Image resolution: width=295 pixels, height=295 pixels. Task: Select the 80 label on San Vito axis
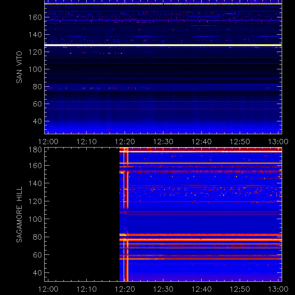(37, 87)
